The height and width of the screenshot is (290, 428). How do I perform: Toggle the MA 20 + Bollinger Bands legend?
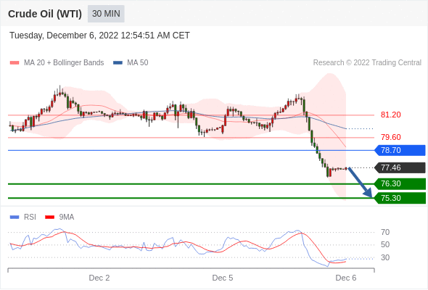pyautogui.click(x=64, y=63)
